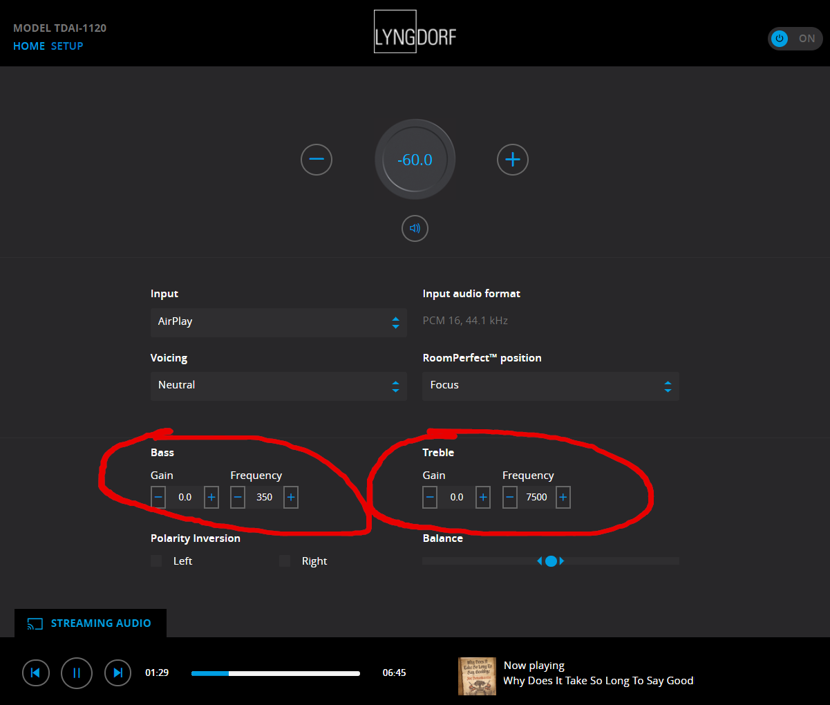Click the now-playing album artwork
This screenshot has width=830, height=705.
[x=477, y=675]
